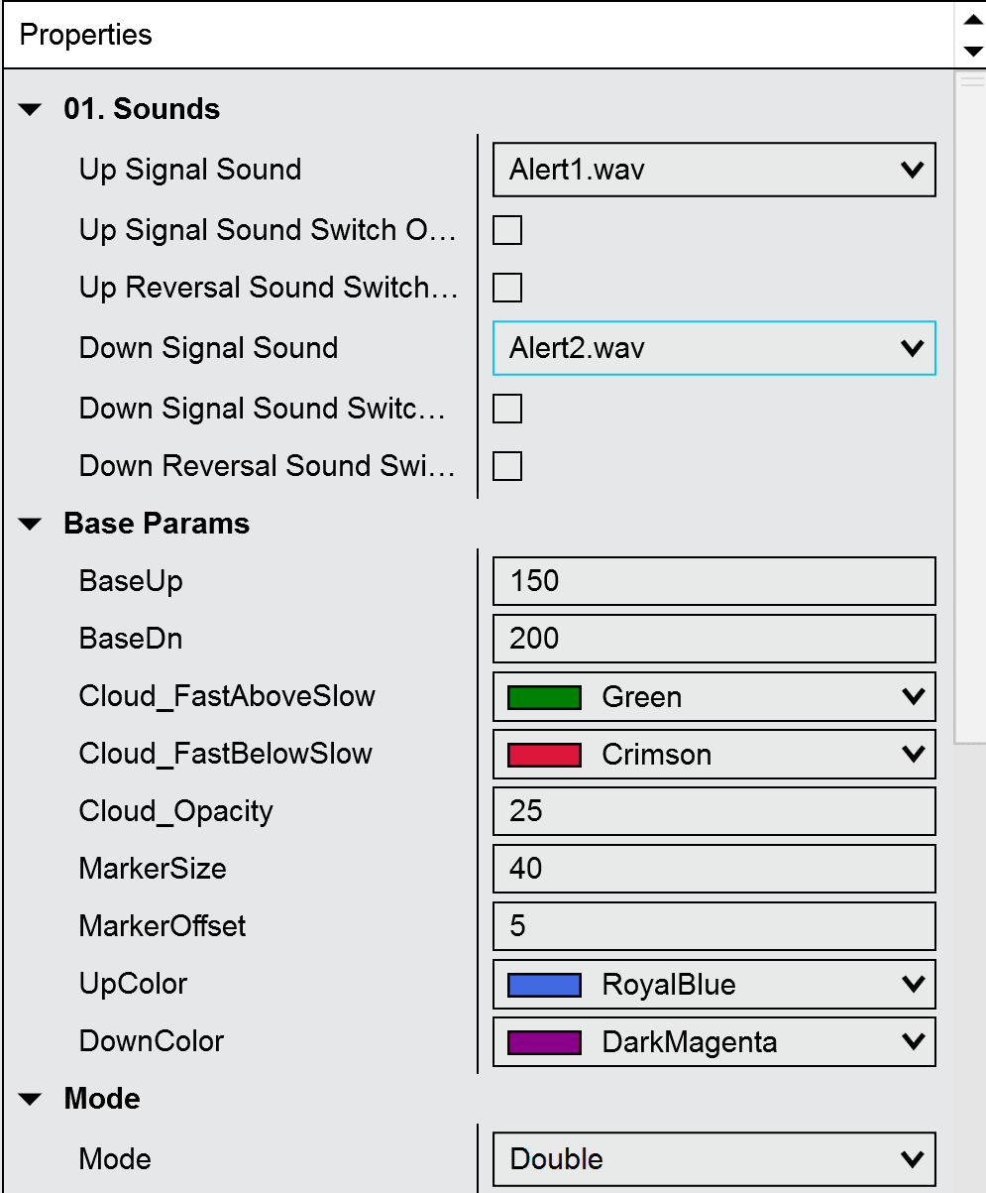Open the Mode dropdown showing Double
The image size is (986, 1193).
(x=714, y=1159)
